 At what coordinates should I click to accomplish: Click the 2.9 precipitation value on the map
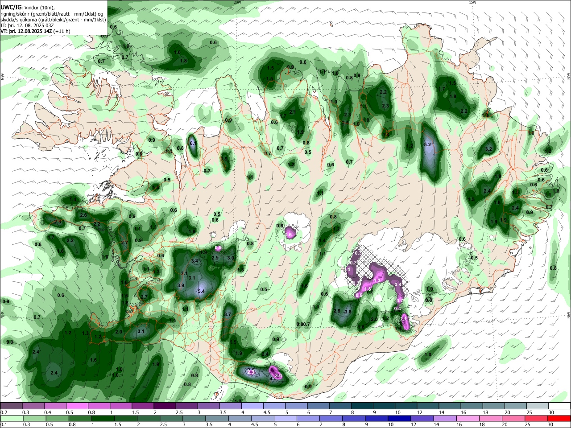tap(215, 258)
